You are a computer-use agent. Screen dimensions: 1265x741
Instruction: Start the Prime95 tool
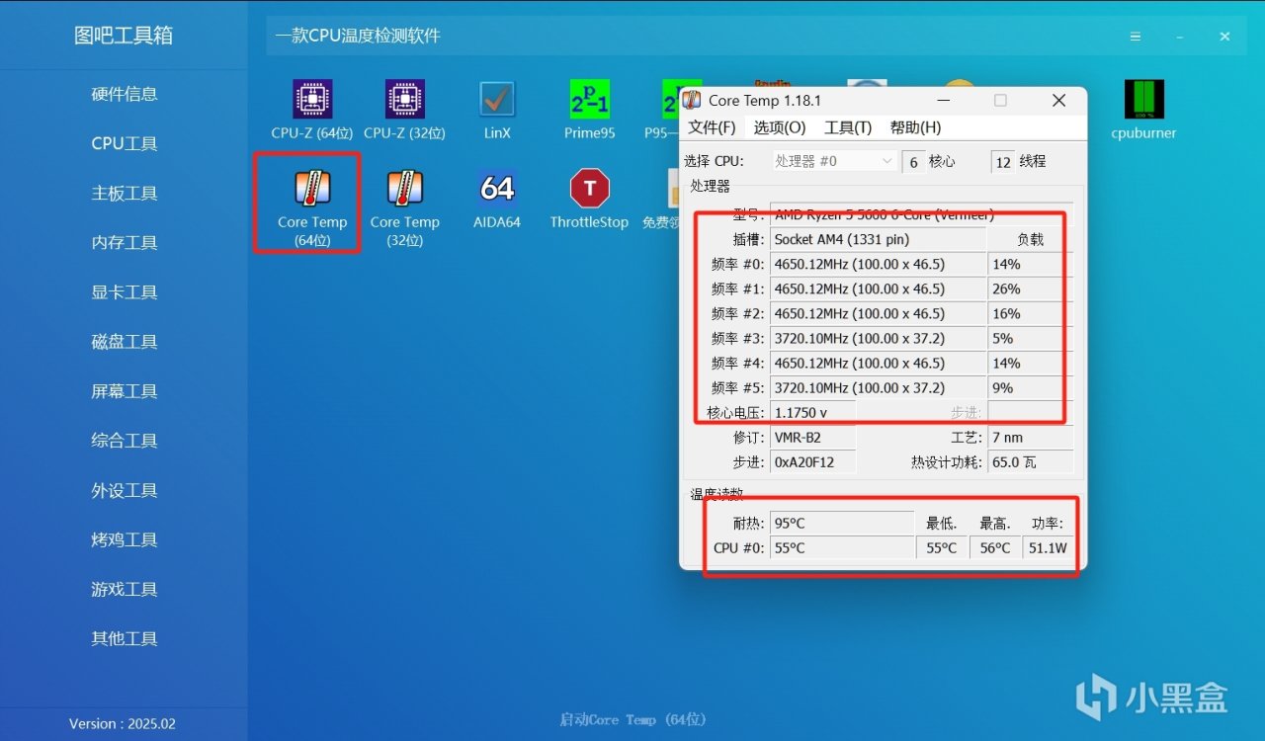coord(590,110)
